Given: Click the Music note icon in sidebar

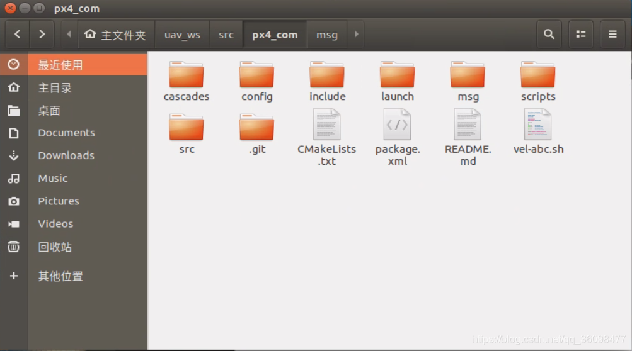Looking at the screenshot, I should (14, 178).
